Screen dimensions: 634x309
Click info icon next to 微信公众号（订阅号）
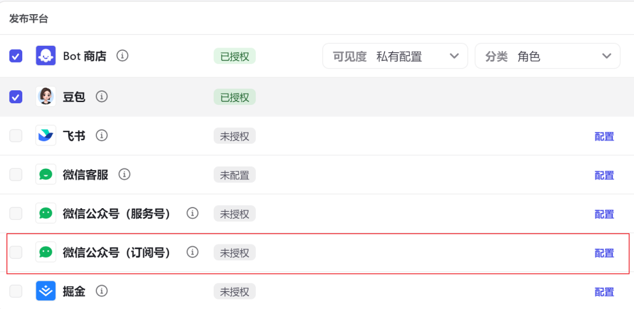pos(192,252)
